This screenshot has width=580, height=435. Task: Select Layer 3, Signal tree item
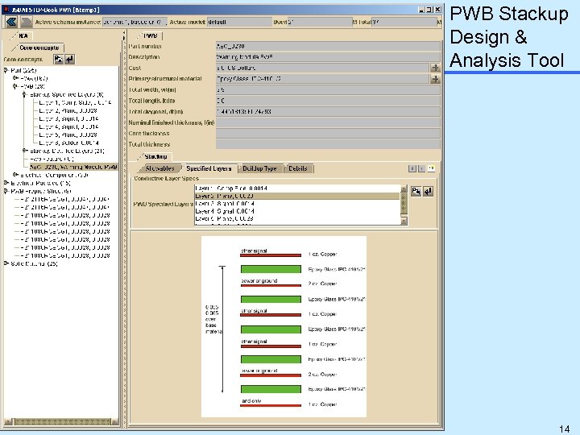point(68,118)
